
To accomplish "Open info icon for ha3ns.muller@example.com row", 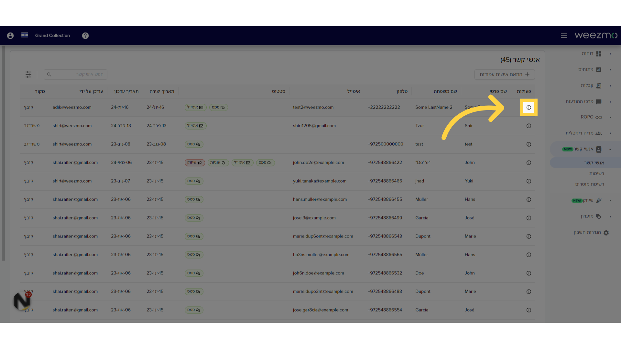I will 529,255.
